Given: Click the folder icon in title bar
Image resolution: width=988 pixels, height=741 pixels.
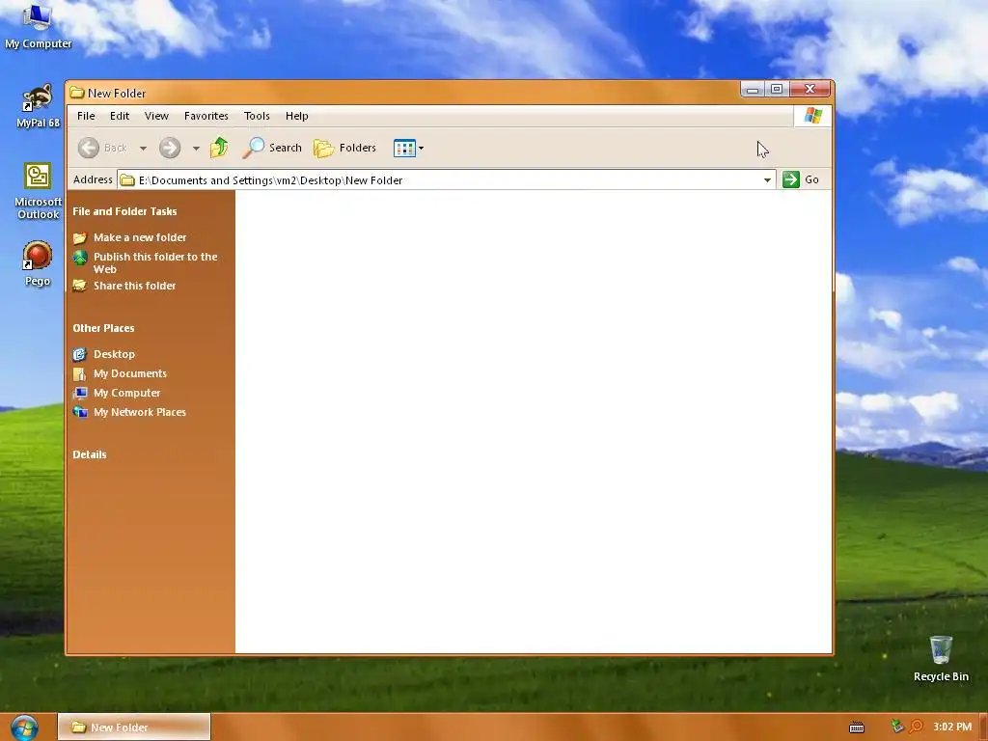Looking at the screenshot, I should (77, 93).
